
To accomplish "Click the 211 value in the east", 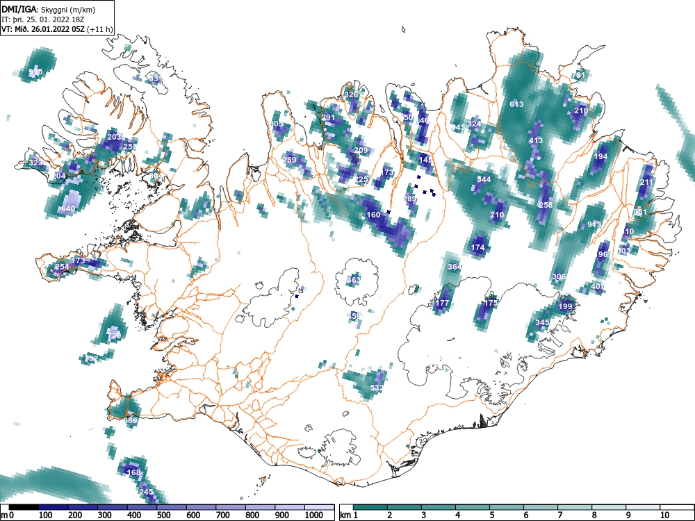I will [x=646, y=182].
